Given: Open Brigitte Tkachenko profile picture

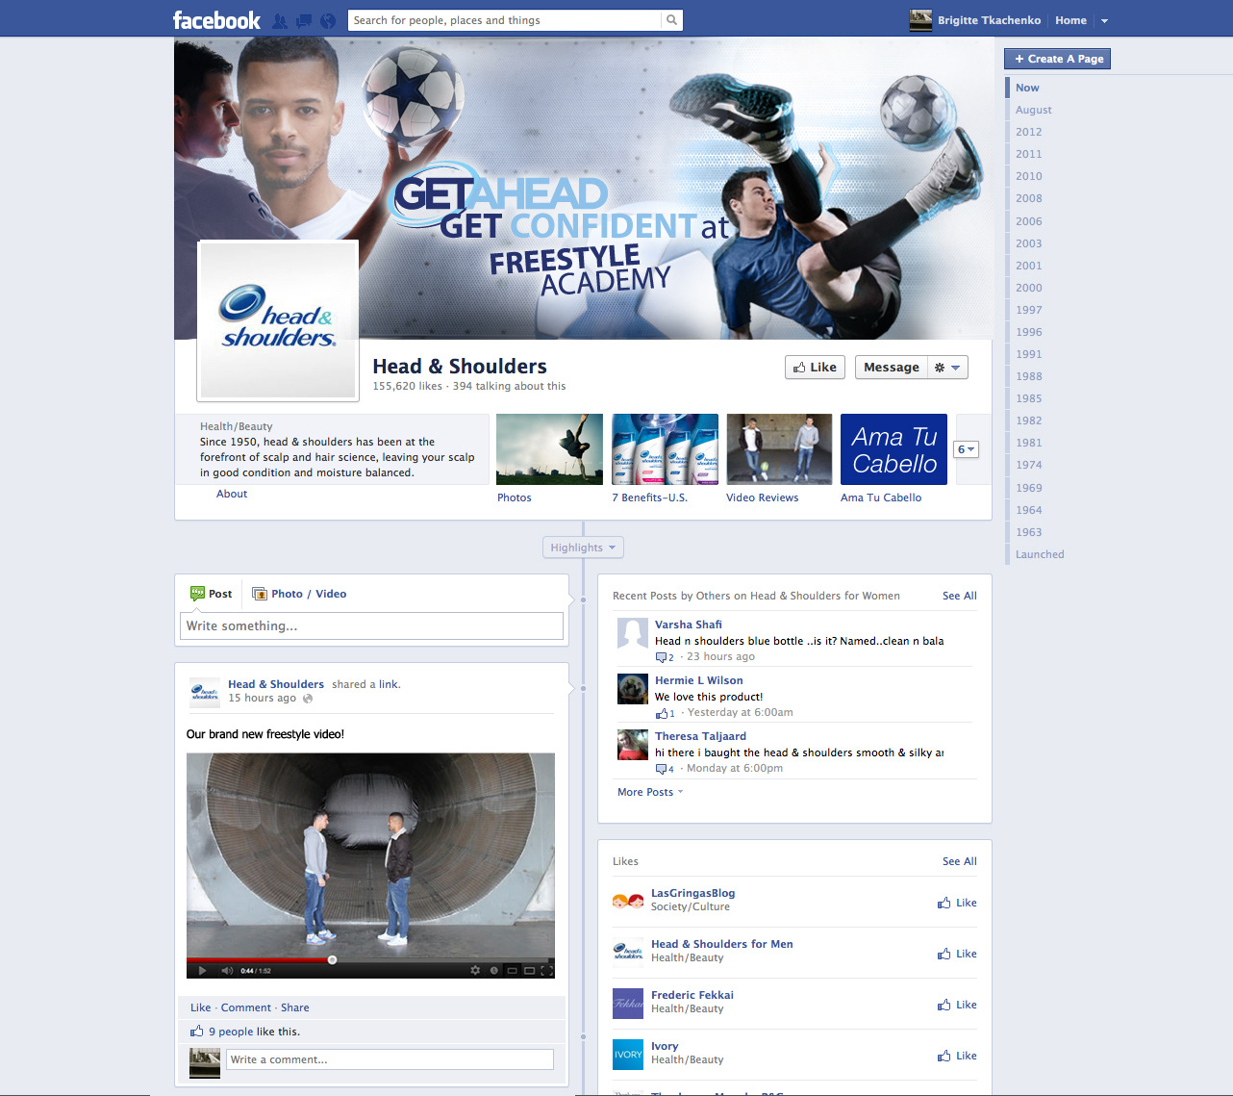Looking at the screenshot, I should click(920, 20).
